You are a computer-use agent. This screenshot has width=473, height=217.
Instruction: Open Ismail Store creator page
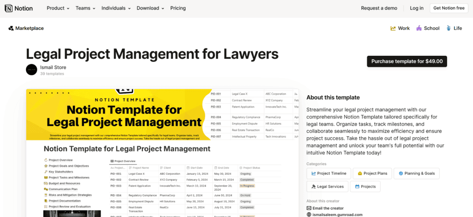[53, 67]
